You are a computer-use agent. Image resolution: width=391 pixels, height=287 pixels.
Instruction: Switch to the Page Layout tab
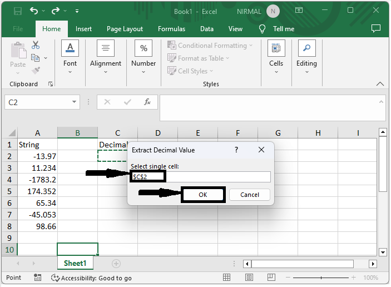pyautogui.click(x=125, y=29)
